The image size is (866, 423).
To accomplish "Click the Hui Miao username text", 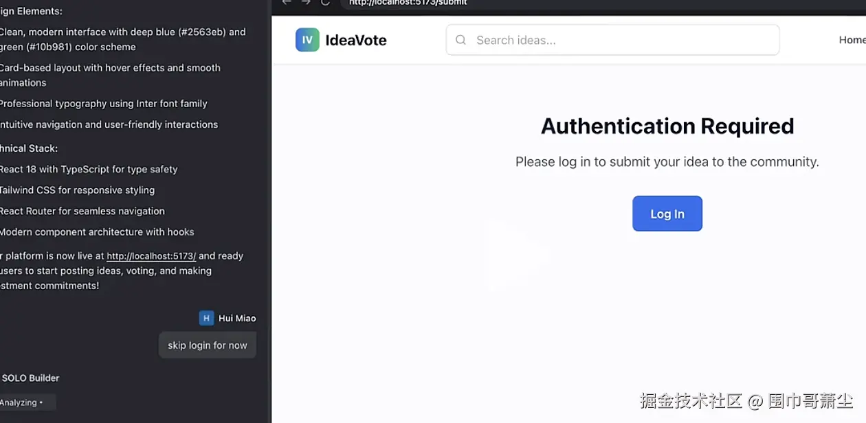I will coord(237,318).
